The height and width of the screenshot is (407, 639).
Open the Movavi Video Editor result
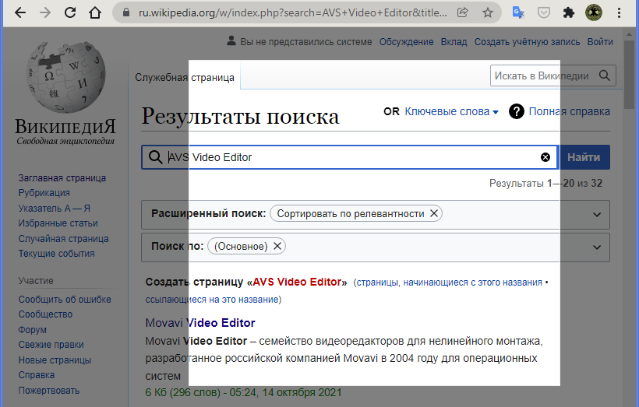point(200,323)
